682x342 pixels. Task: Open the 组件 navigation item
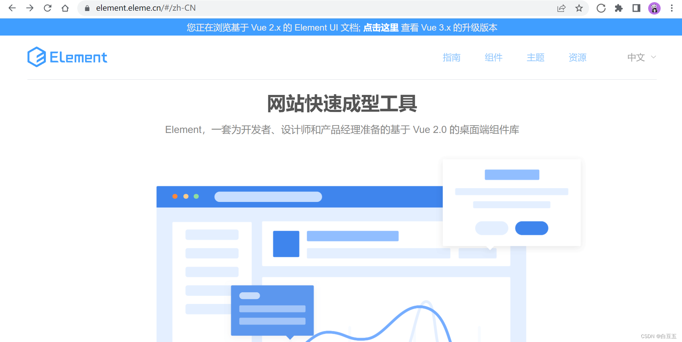493,57
